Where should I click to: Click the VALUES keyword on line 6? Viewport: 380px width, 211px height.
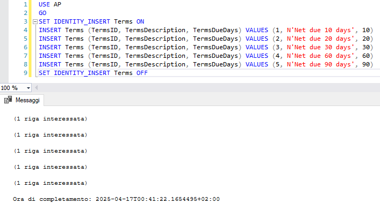pyautogui.click(x=257, y=47)
